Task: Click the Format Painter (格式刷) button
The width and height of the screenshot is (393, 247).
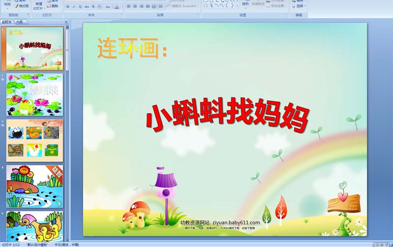Action: [x=22, y=6]
